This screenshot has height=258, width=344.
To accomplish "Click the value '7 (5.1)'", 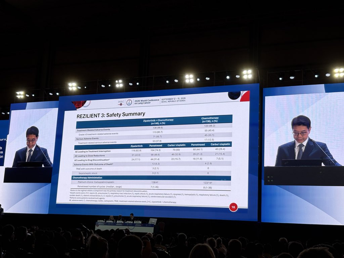I will click(x=220, y=159).
